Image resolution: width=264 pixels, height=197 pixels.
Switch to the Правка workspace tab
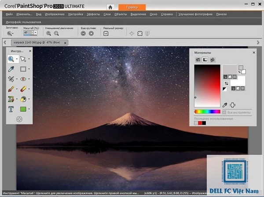[132, 7]
